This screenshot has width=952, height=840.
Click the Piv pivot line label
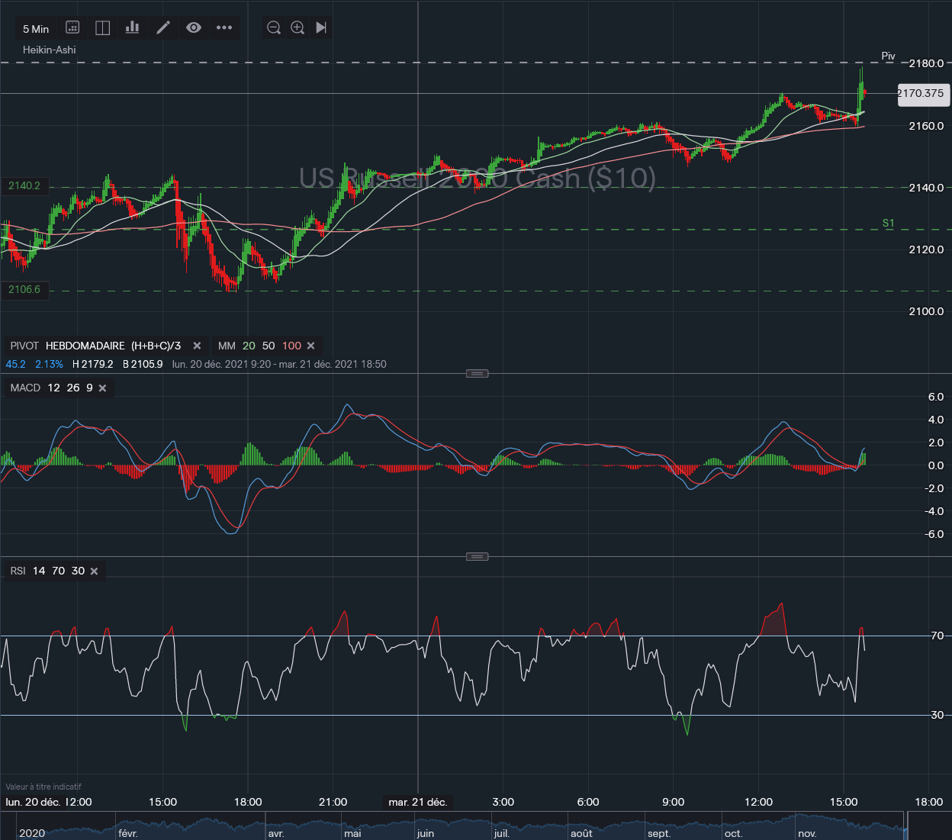[888, 56]
